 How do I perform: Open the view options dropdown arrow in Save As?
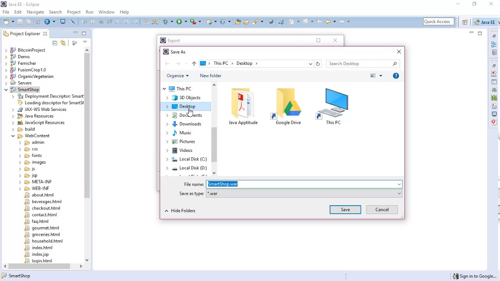pyautogui.click(x=381, y=76)
